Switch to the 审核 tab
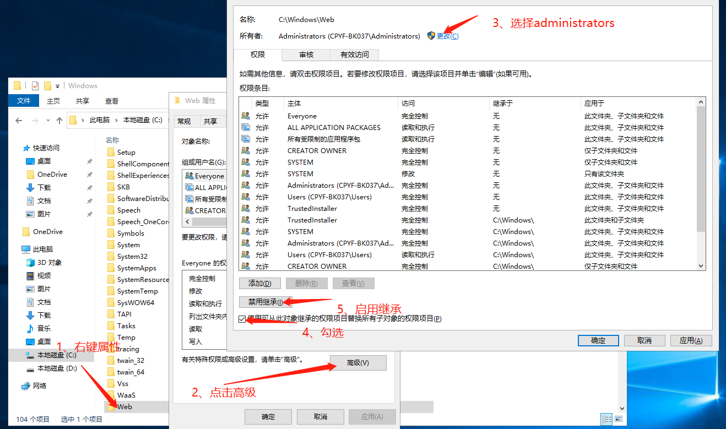Viewport: 726px width, 429px height. coord(306,55)
